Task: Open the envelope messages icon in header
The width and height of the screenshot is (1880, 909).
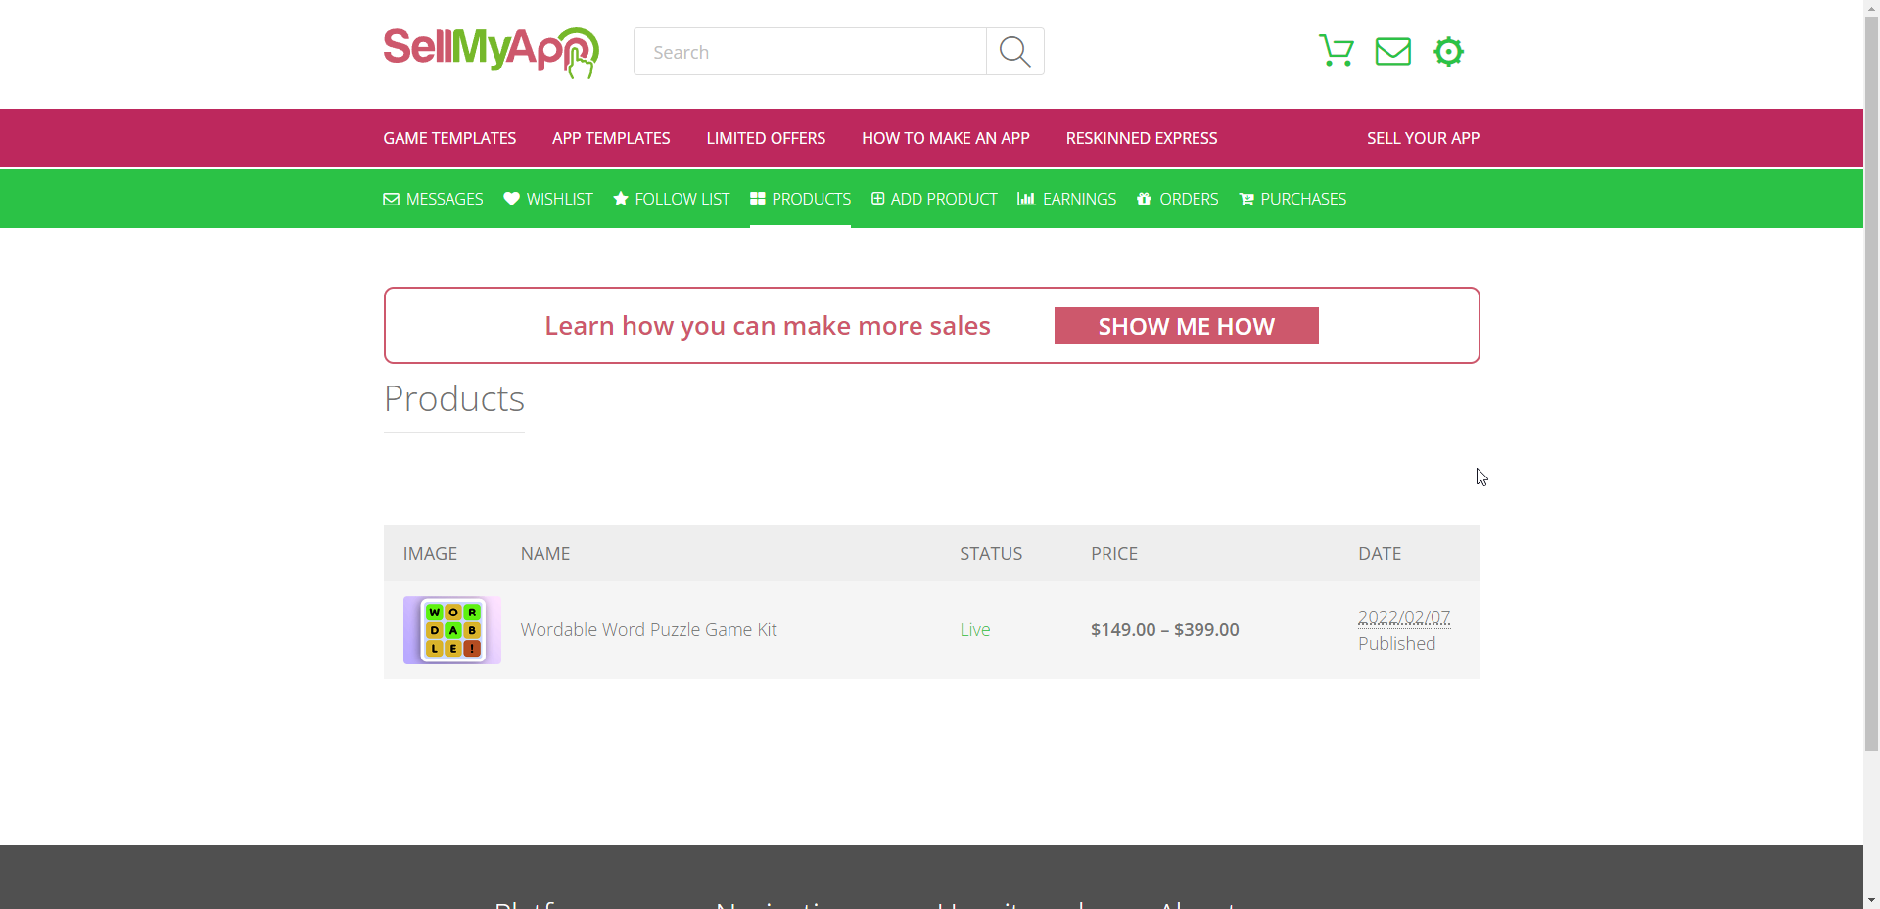Action: [x=1392, y=51]
